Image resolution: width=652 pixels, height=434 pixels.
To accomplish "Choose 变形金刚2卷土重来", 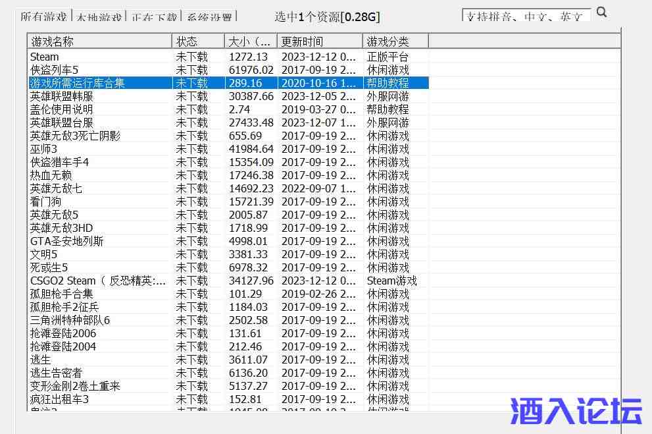I will click(x=228, y=386).
